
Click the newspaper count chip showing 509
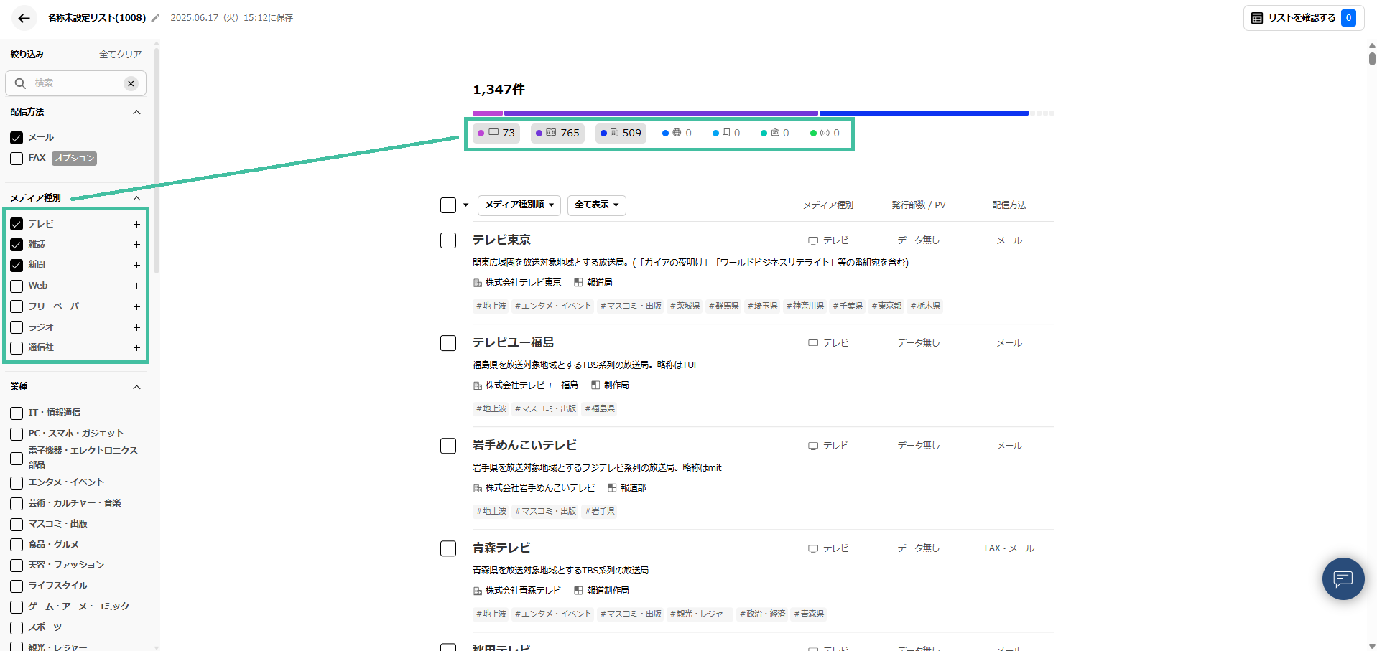(621, 133)
